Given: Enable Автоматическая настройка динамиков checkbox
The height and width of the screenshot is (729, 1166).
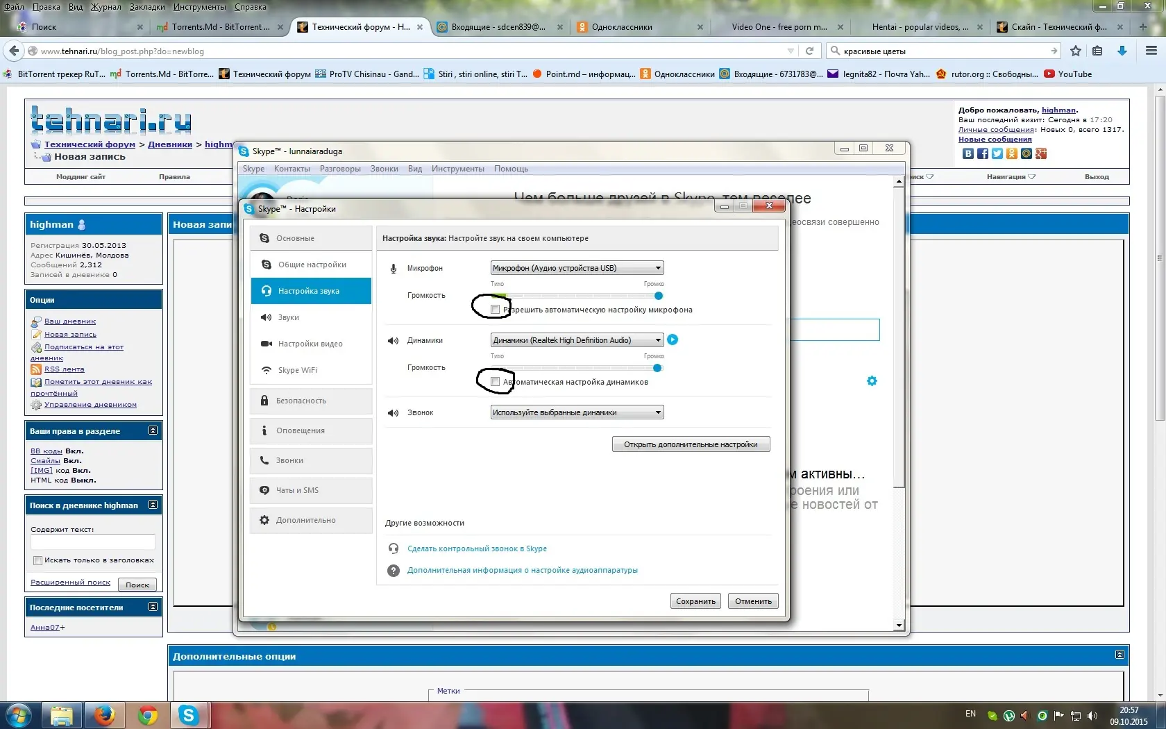Looking at the screenshot, I should pos(495,382).
